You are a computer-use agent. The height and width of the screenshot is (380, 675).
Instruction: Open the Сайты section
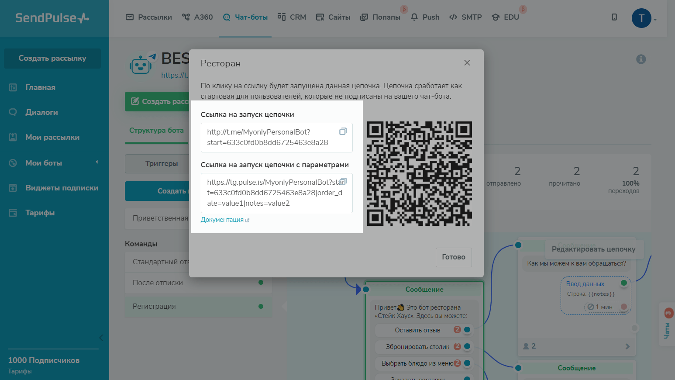pyautogui.click(x=333, y=17)
